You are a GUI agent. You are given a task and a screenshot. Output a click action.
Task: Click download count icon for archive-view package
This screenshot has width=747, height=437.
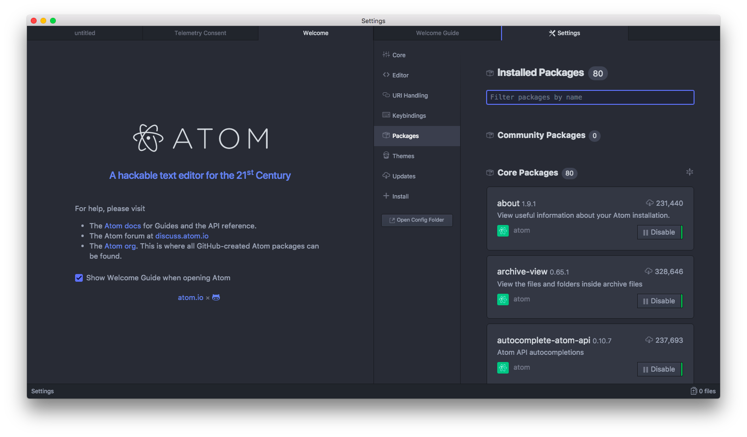tap(649, 271)
